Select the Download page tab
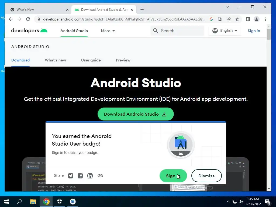Image resolution: width=276 pixels, height=207 pixels. pos(20,60)
